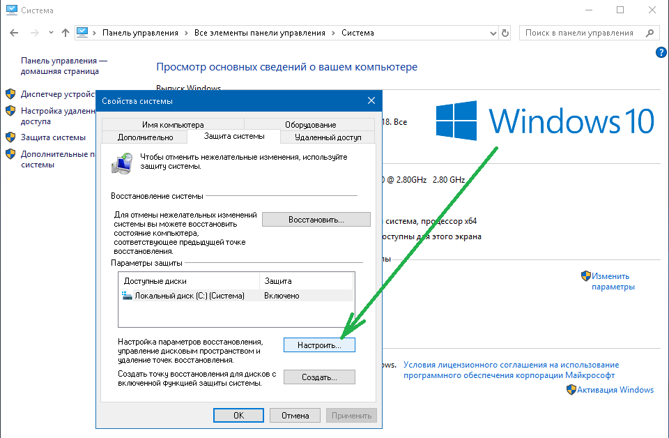This screenshot has width=669, height=438.
Task: Expand chevron after 'Панель управления' breadcrumb
Action: 187,33
